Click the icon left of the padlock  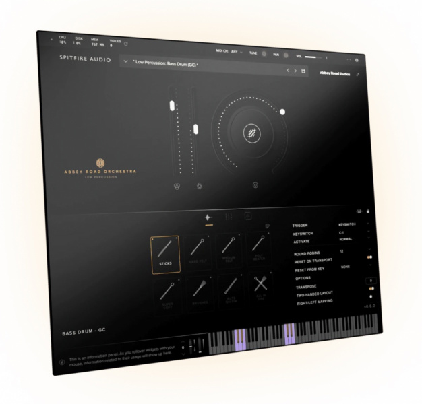(359, 211)
